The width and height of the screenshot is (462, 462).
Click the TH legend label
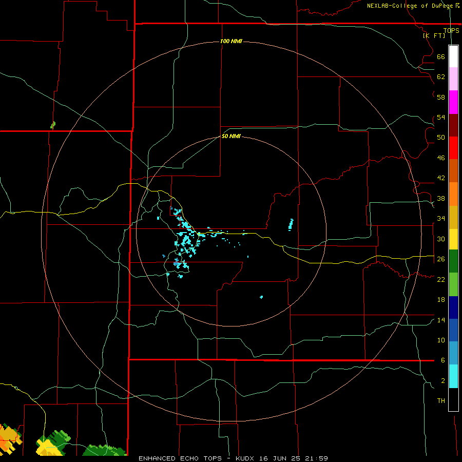click(x=441, y=401)
